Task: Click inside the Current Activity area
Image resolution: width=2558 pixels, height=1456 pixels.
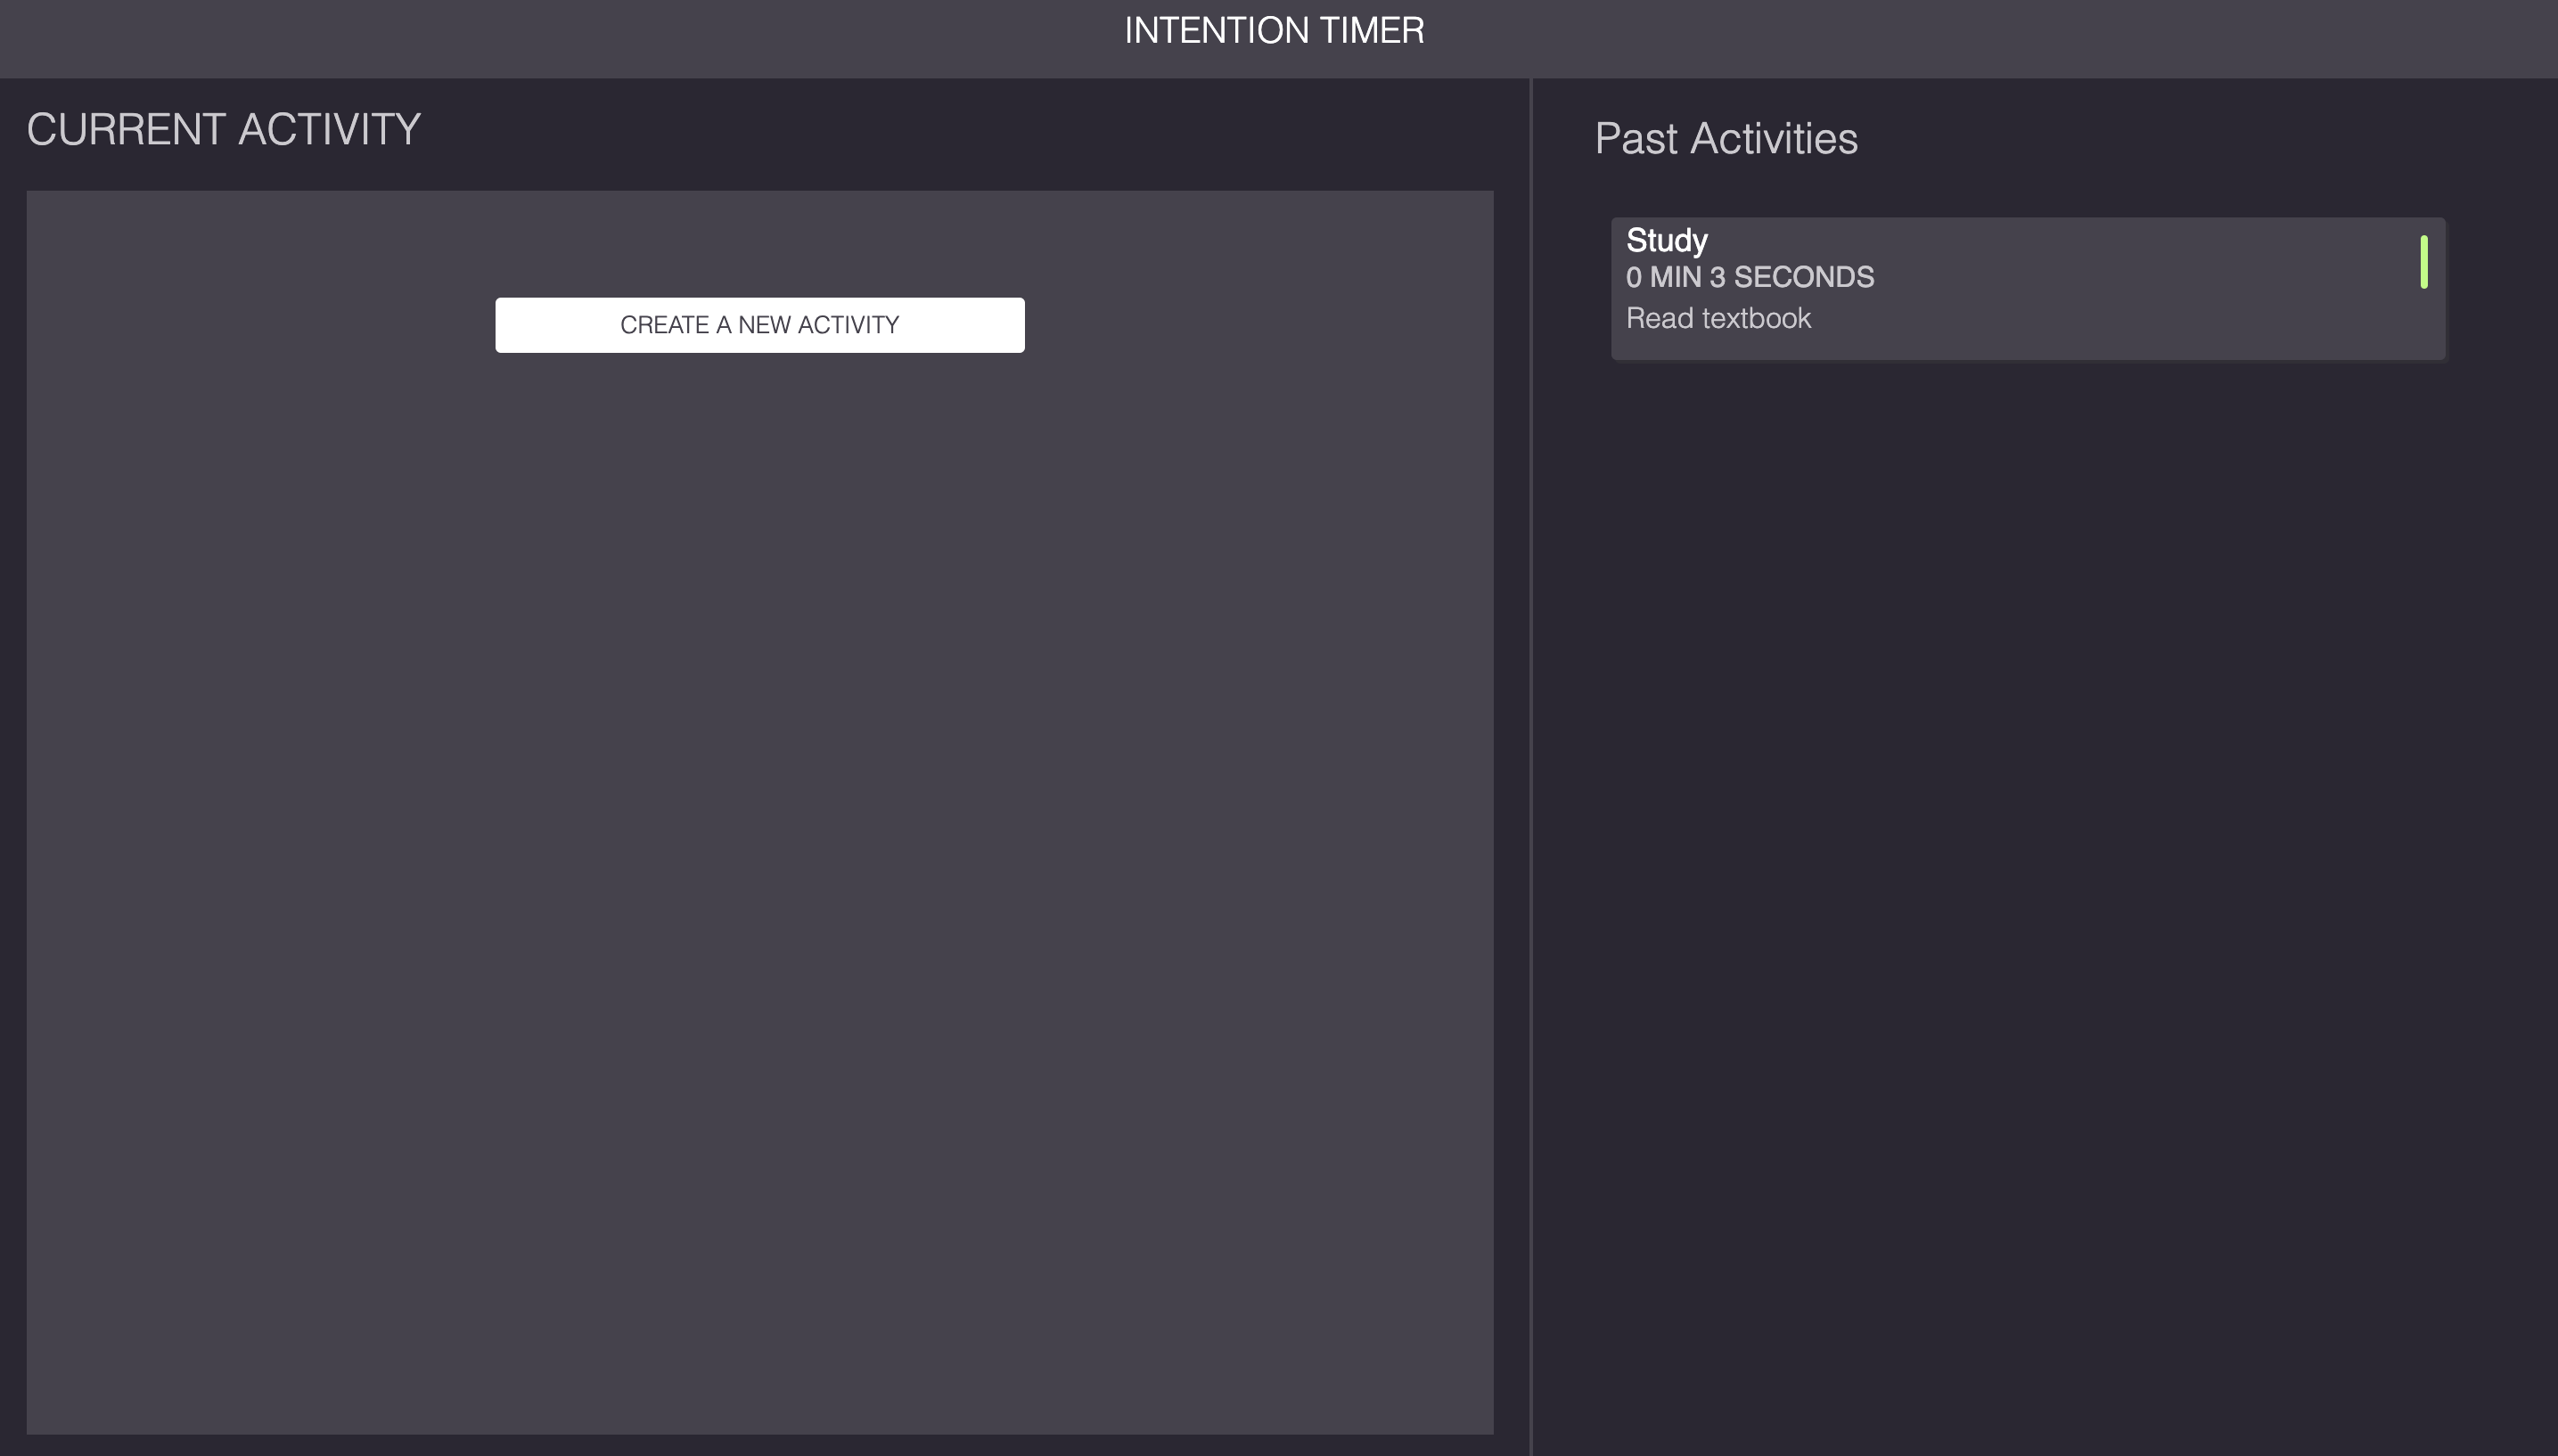Action: (760, 700)
